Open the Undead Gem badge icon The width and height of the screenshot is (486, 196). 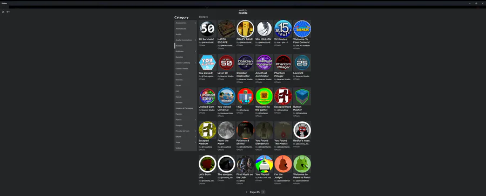coord(207,96)
